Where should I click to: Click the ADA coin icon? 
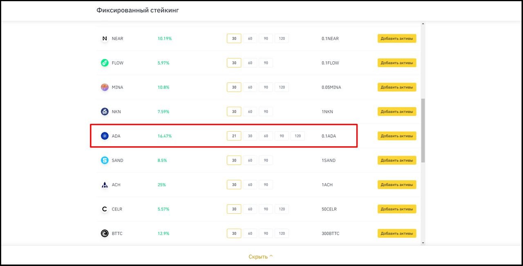coord(105,136)
